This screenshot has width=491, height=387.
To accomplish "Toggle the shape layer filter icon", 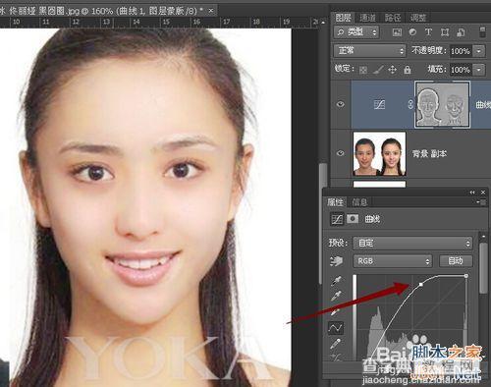I will tap(445, 32).
